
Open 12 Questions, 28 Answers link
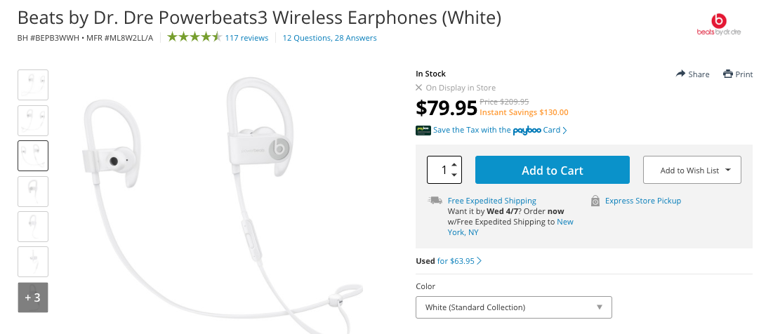point(329,38)
